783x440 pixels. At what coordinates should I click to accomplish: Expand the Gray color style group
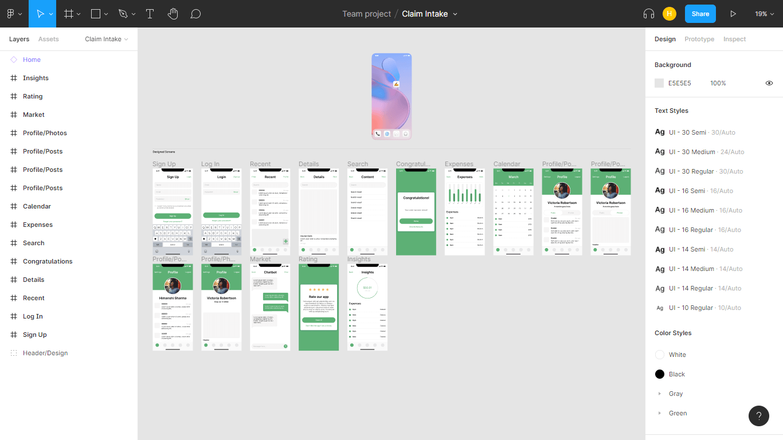(x=660, y=394)
